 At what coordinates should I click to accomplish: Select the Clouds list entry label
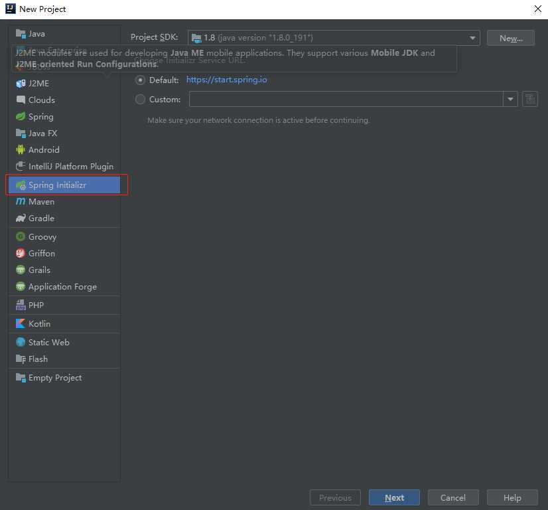pos(42,100)
